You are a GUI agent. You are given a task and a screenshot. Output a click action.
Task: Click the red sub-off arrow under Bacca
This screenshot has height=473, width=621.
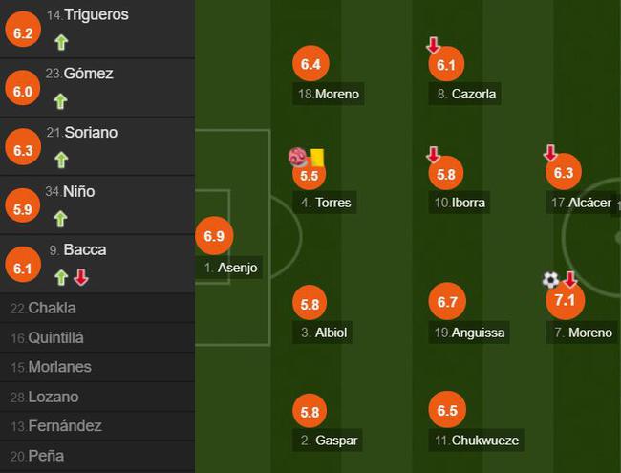click(x=81, y=277)
